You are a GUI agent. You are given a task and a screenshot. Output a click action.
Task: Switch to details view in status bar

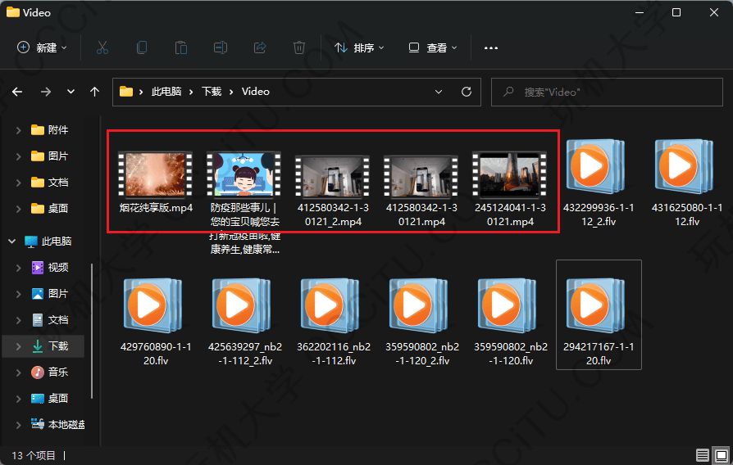[703, 455]
